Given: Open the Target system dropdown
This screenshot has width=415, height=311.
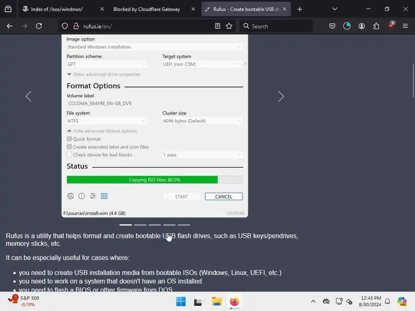Looking at the screenshot, I should [x=202, y=64].
